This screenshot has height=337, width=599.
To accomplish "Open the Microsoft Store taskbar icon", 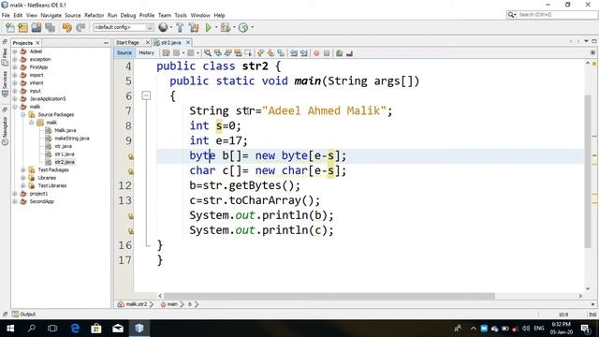I will 96,329.
